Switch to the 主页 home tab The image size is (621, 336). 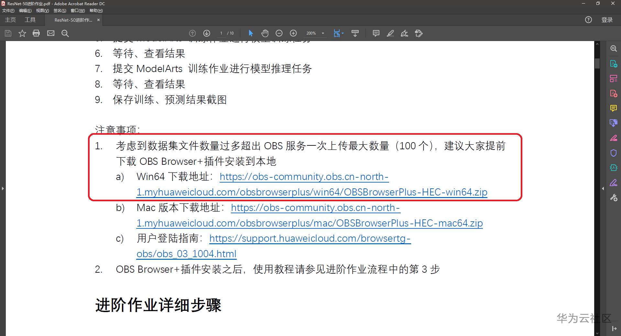(10, 20)
